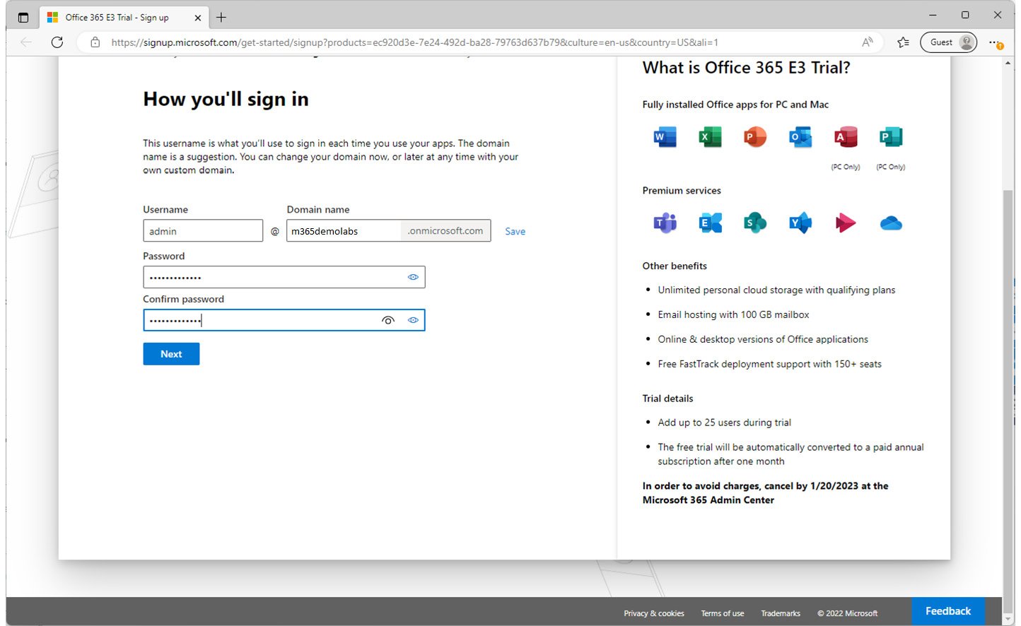Open the Favorites star icon

tap(903, 42)
